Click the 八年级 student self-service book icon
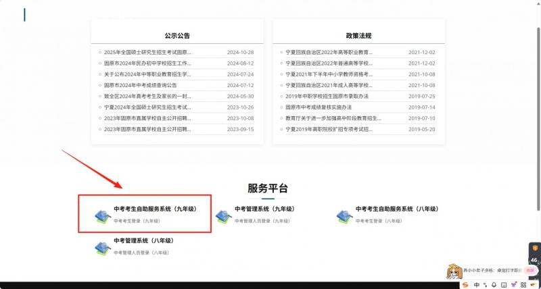Screen dimensions: 541x289 coord(344,215)
